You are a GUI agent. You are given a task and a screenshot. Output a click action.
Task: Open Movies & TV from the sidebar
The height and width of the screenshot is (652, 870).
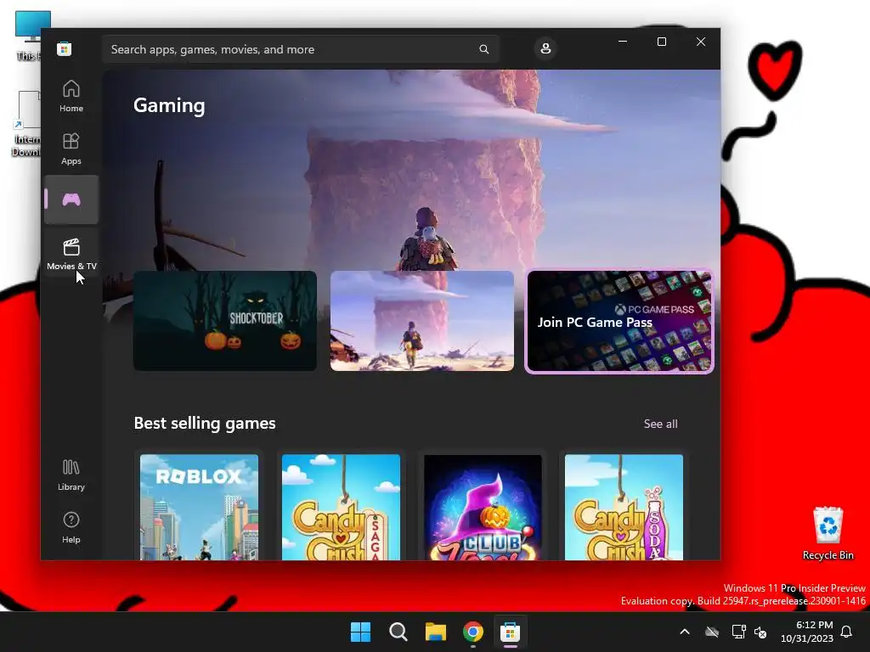coord(71,254)
